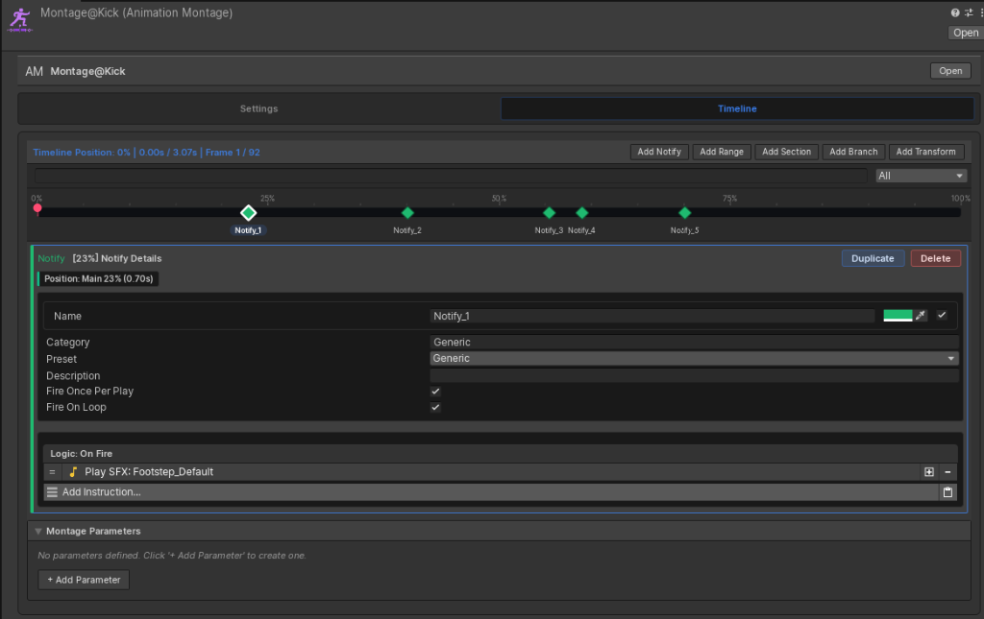Select the Notify_4 timeline marker diamond
The width and height of the screenshot is (984, 619).
pos(581,213)
